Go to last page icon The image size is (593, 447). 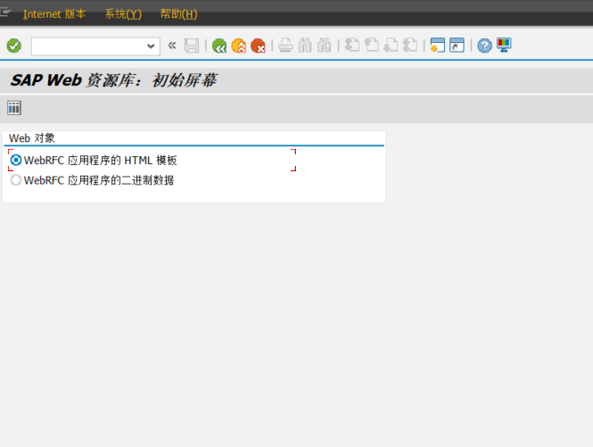coord(410,46)
